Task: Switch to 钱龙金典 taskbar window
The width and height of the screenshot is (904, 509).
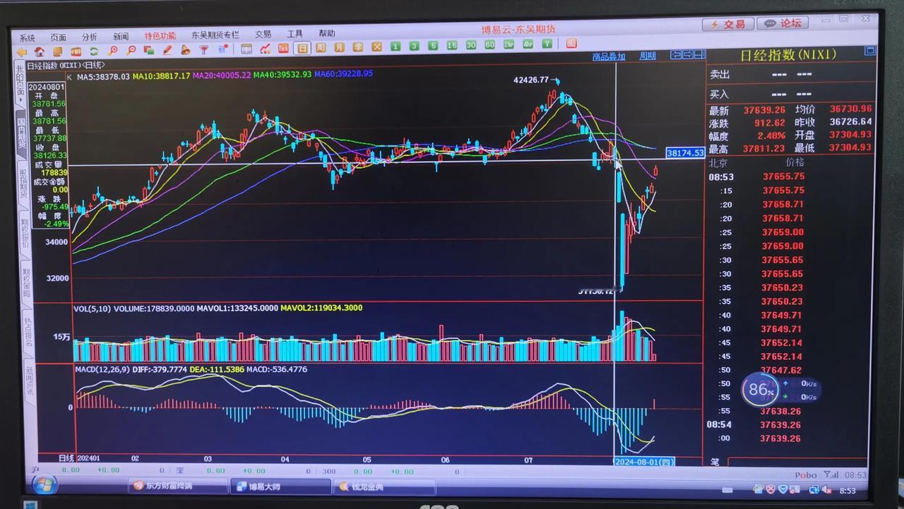Action: point(384,486)
